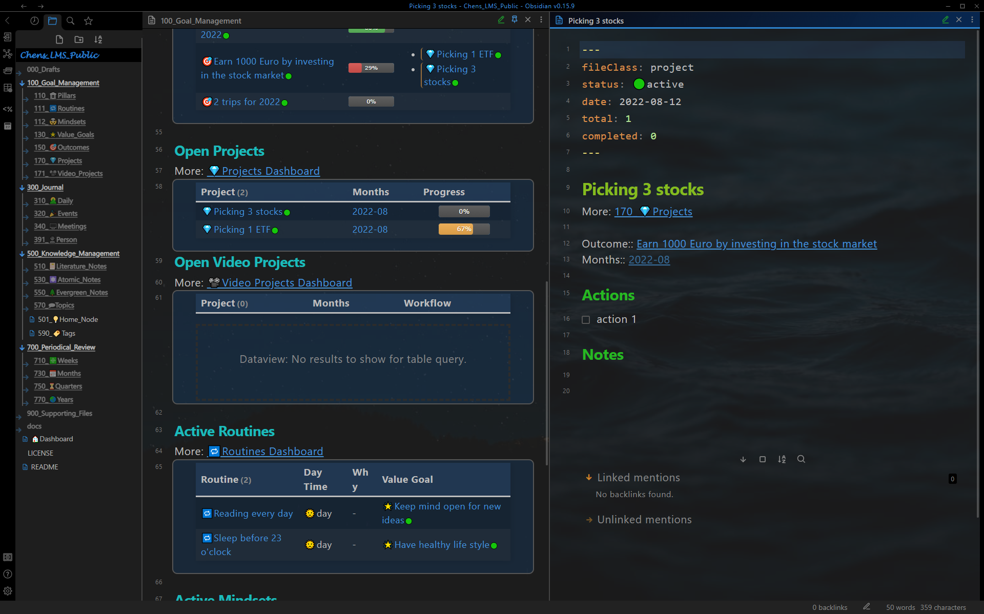Expand the 900_Supporting_Files folder
The height and width of the screenshot is (614, 984).
[59, 414]
